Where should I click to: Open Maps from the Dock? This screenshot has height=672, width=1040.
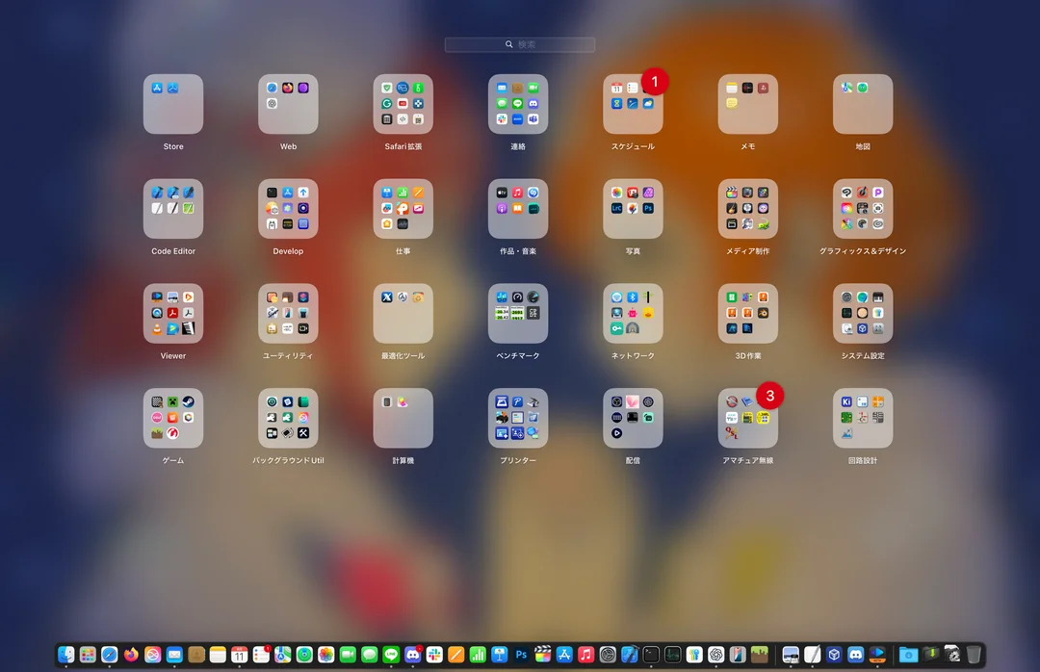pyautogui.click(x=282, y=655)
